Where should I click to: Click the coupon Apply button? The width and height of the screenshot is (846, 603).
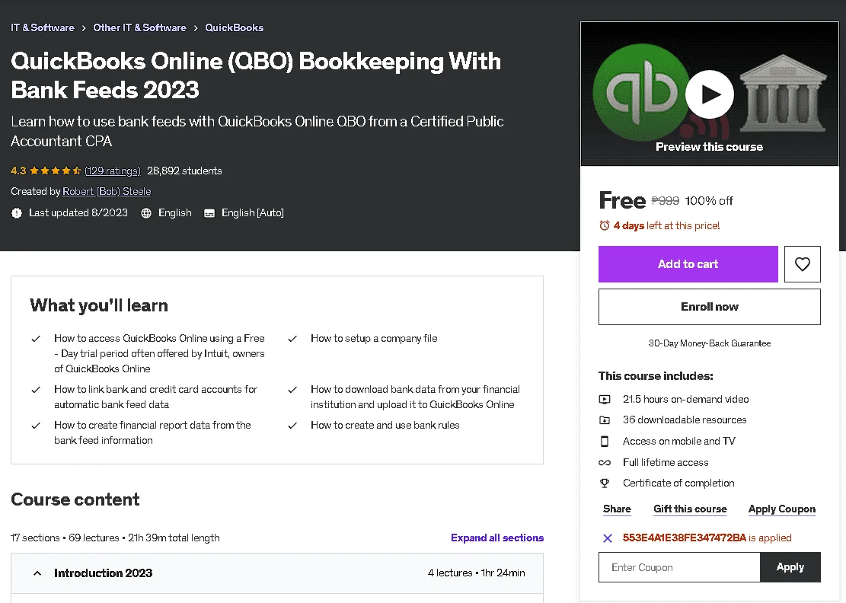tap(790, 567)
